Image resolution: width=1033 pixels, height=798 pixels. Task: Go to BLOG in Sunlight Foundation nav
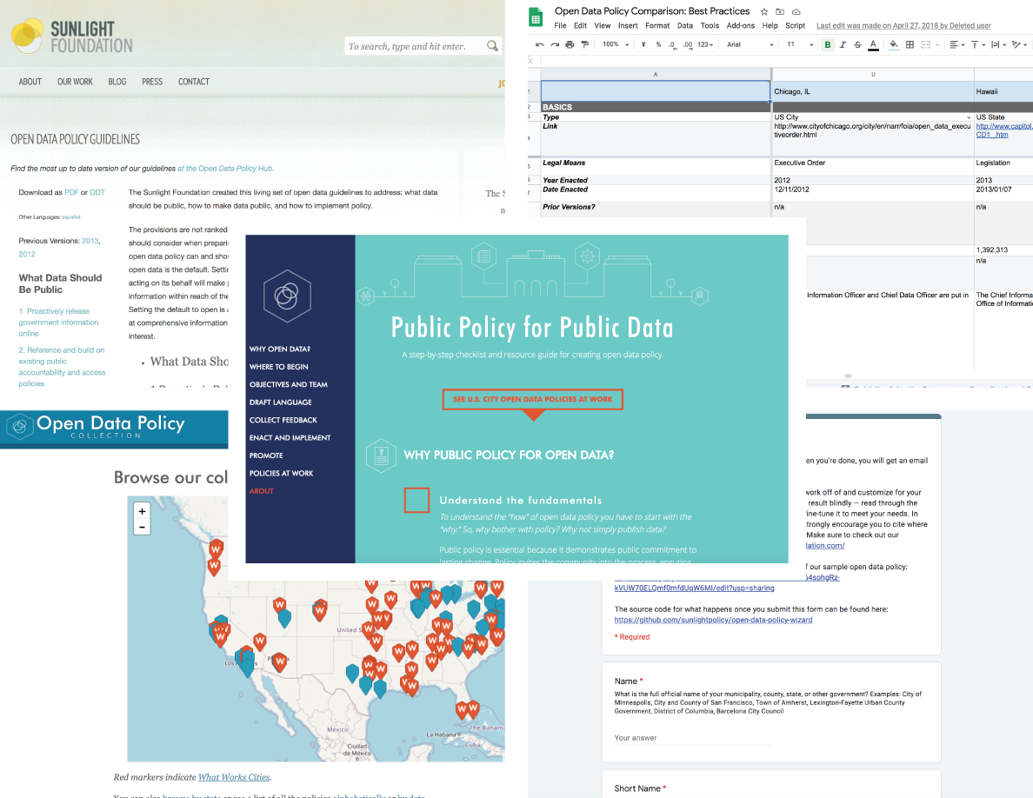117,82
